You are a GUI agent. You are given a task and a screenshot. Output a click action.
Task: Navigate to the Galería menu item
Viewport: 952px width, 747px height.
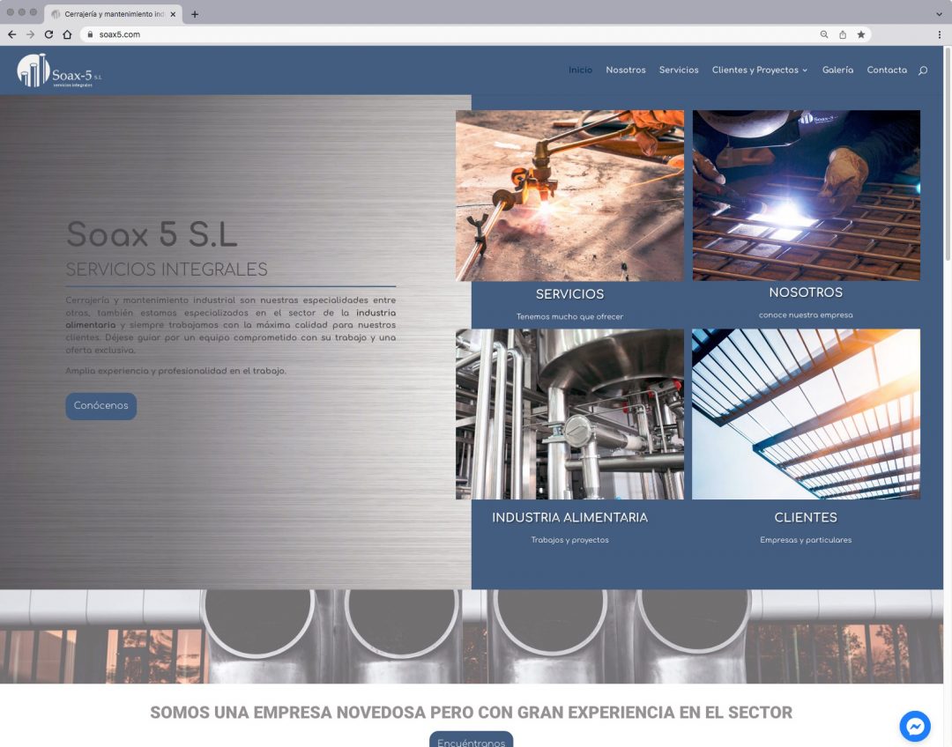[837, 70]
